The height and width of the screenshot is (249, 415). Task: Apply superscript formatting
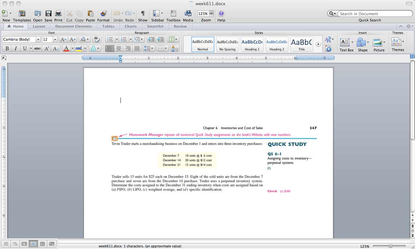(x=47, y=48)
